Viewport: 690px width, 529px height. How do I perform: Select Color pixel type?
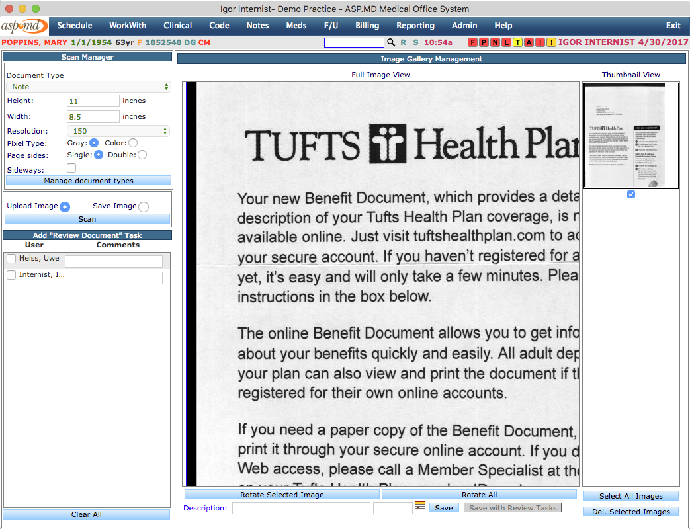[133, 143]
